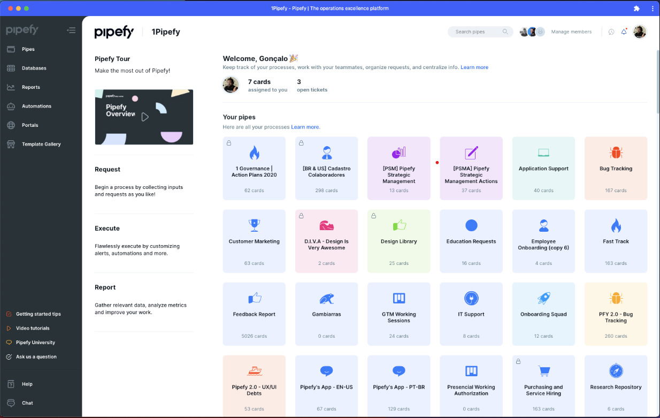Open the Bug Tracking pipe card
660x418 pixels.
click(616, 168)
